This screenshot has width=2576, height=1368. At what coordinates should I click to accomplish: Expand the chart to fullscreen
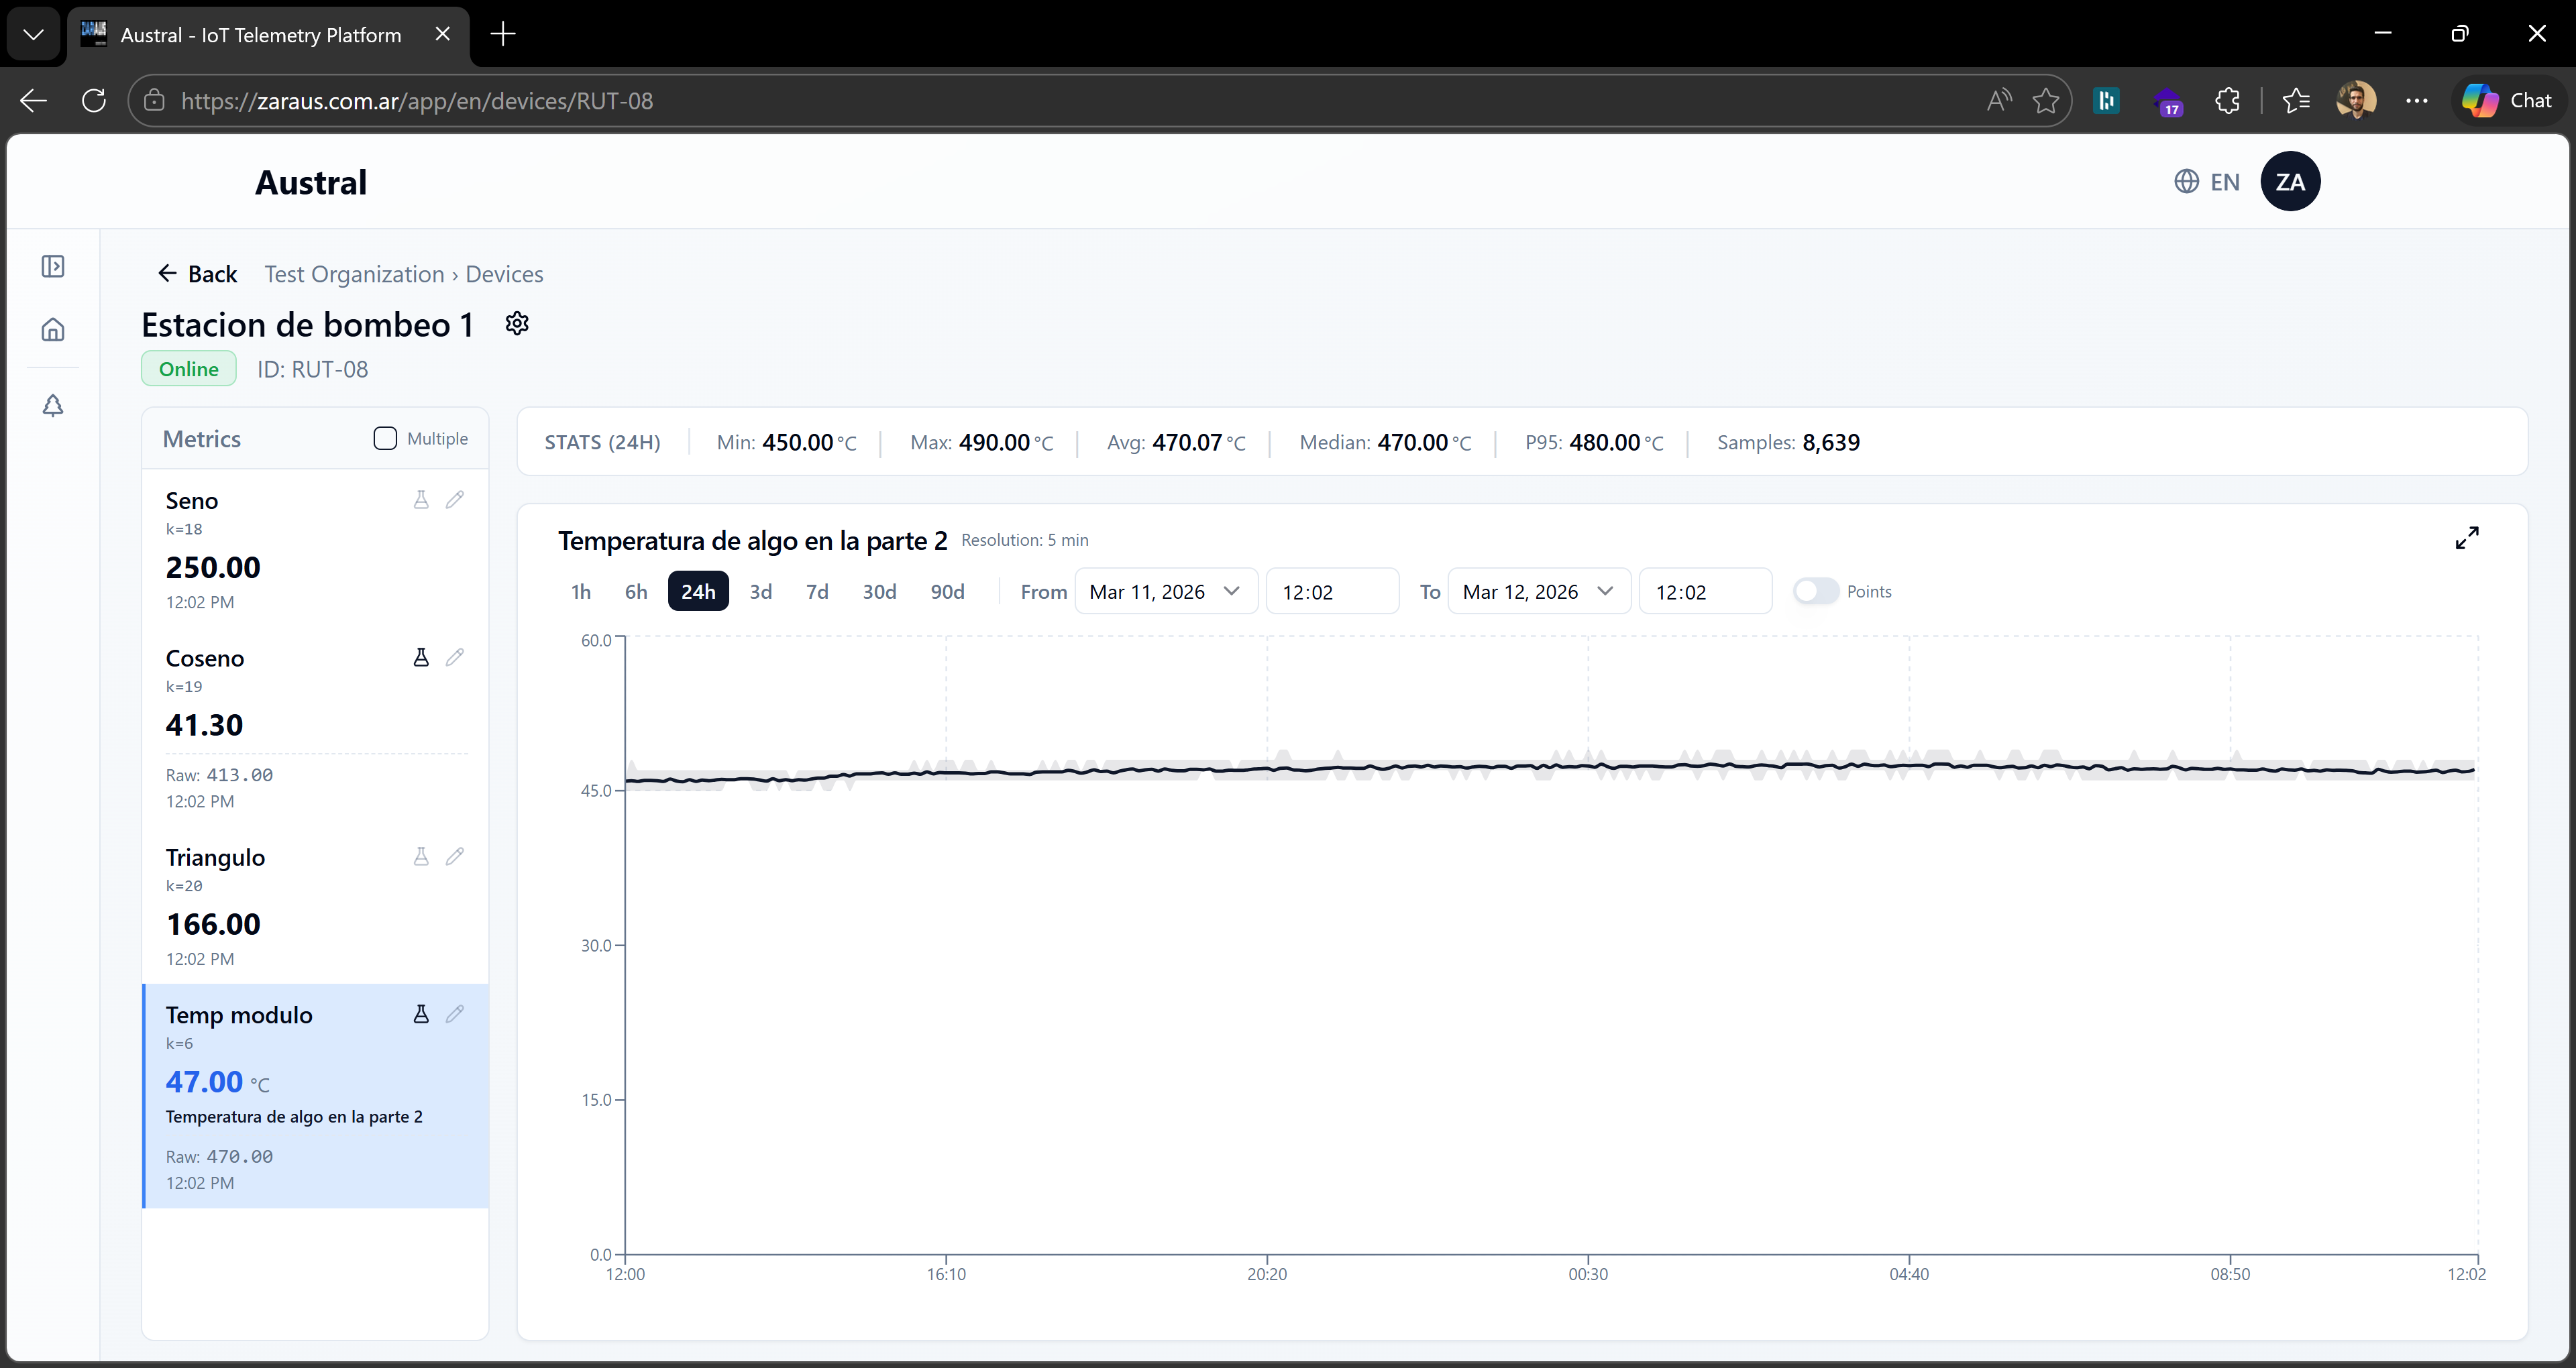[x=2466, y=538]
